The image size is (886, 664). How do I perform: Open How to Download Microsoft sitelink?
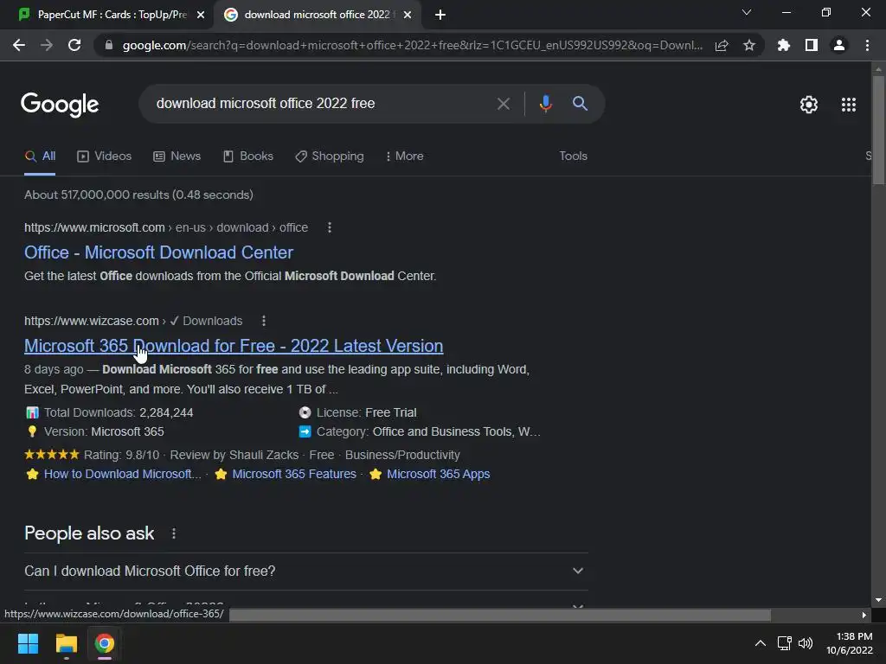123,474
